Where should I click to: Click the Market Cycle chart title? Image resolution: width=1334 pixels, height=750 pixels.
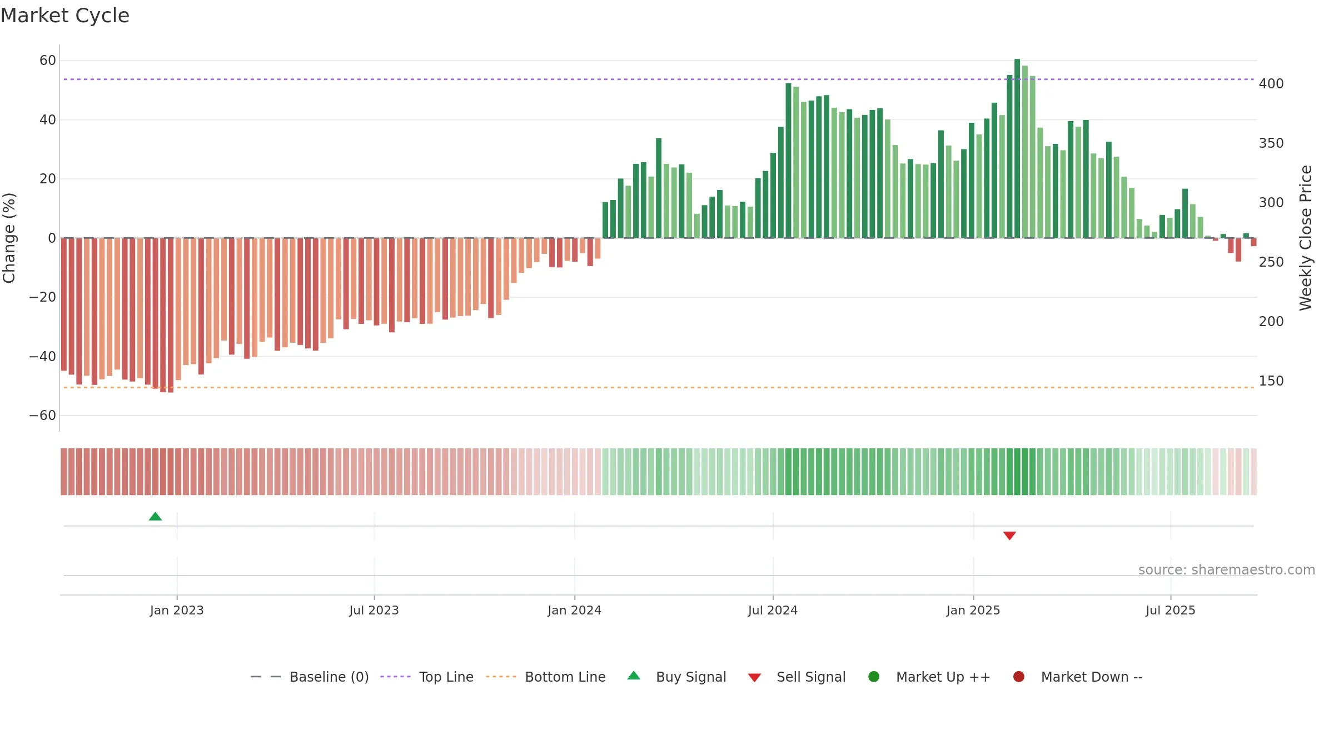[65, 16]
